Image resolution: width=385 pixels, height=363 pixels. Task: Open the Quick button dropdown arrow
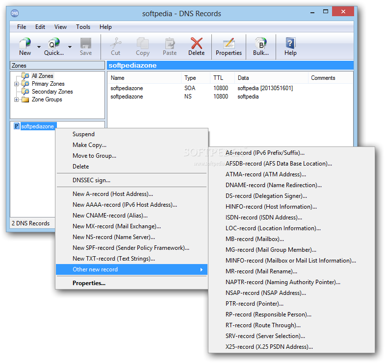(x=70, y=47)
